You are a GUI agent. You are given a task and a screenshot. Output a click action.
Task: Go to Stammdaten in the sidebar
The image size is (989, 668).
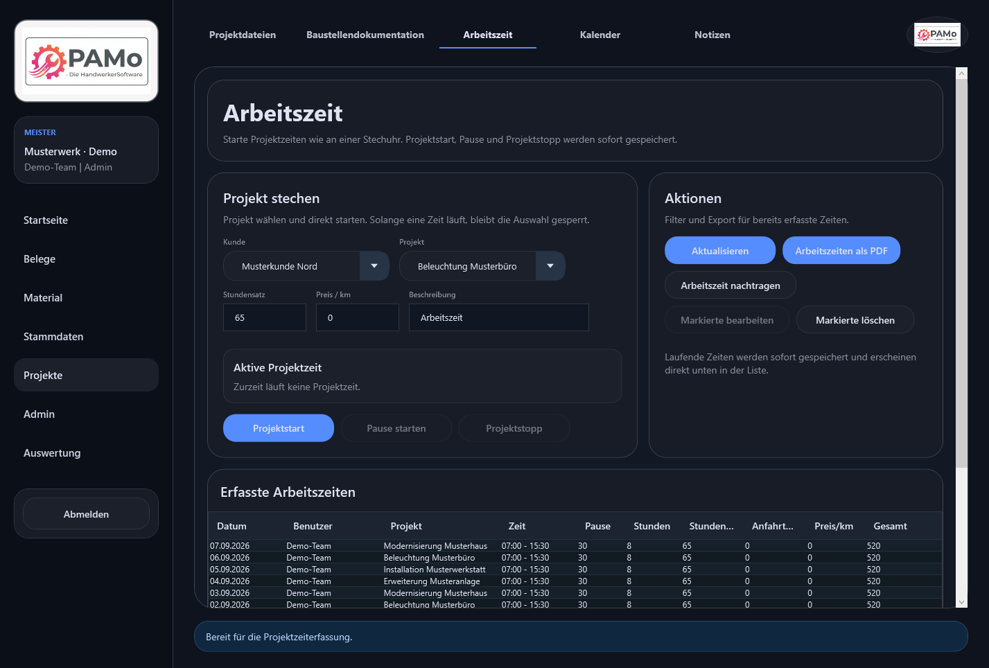(x=87, y=337)
